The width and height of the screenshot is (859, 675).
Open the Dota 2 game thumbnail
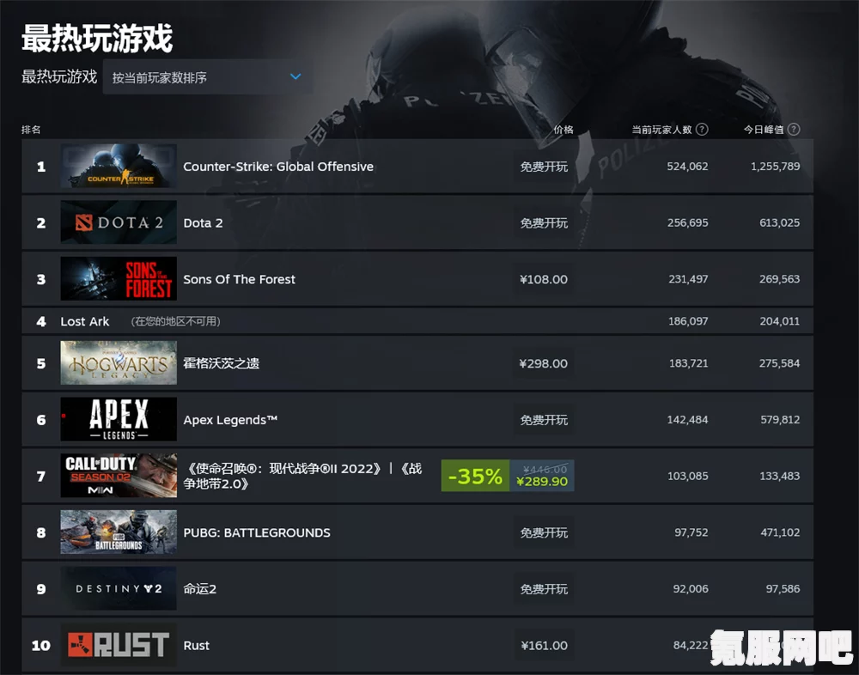(119, 222)
